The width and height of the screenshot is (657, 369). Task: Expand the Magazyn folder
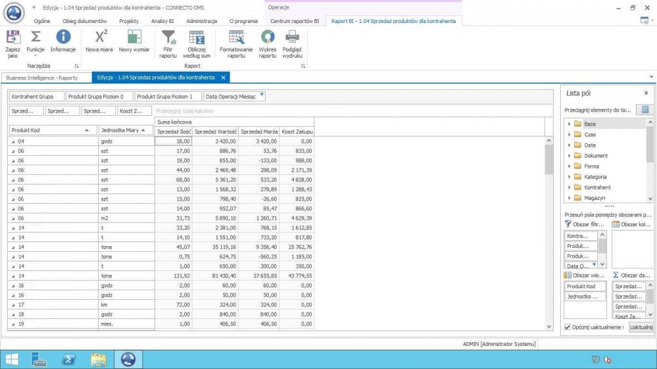pyautogui.click(x=569, y=198)
